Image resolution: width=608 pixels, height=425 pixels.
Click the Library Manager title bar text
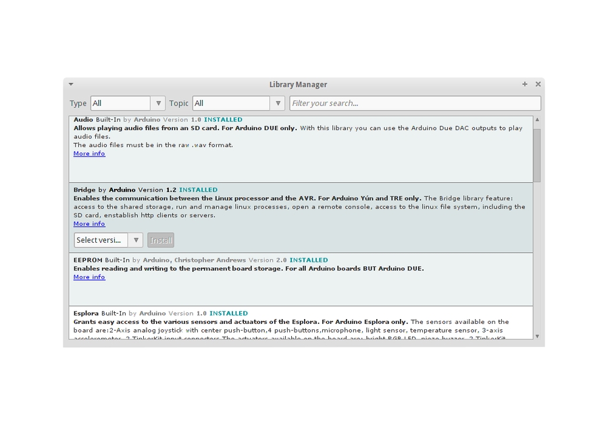[x=298, y=84]
